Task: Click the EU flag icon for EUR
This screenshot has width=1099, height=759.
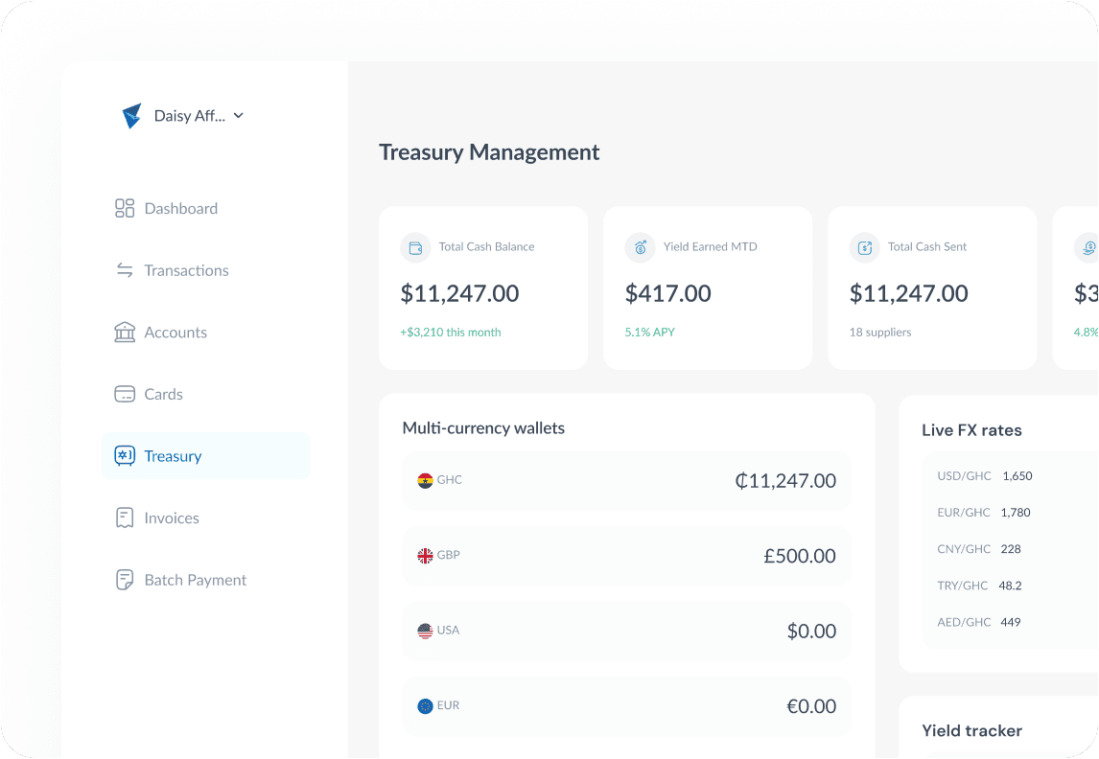Action: [x=425, y=705]
